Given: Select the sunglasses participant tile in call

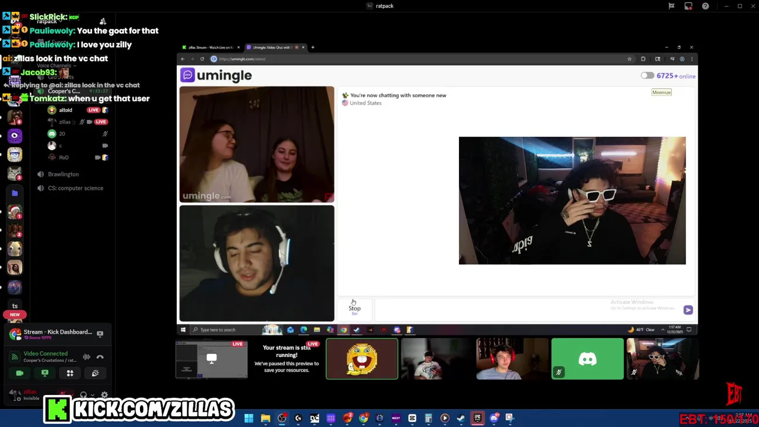Looking at the screenshot, I should 663,359.
